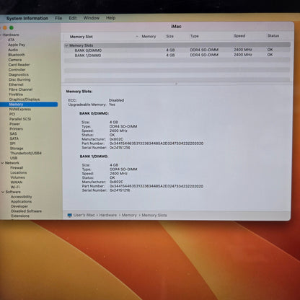This screenshot has height=300, width=300.
Task: Open the Window menu
Action: tap(92, 18)
